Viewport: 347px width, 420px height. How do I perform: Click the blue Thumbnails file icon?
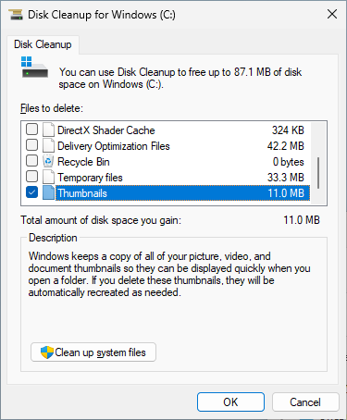(x=48, y=192)
